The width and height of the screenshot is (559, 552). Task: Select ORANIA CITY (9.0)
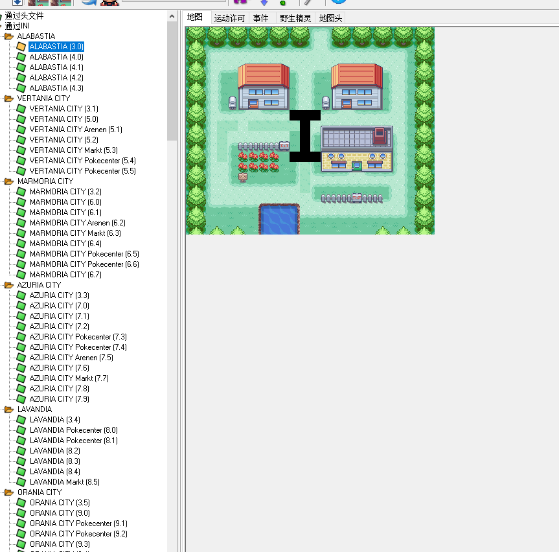coord(60,512)
